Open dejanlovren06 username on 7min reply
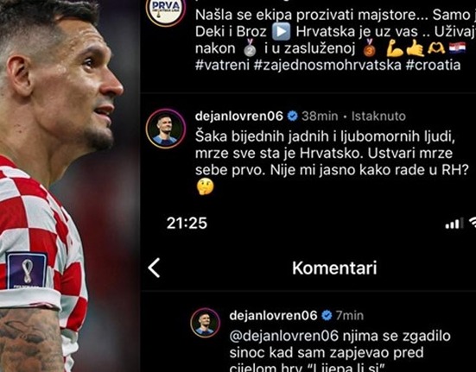 (x=274, y=316)
